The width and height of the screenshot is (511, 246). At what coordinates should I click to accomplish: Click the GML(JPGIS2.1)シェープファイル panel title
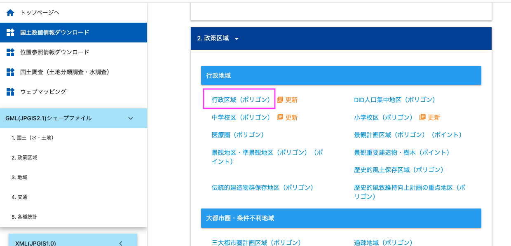(49, 118)
